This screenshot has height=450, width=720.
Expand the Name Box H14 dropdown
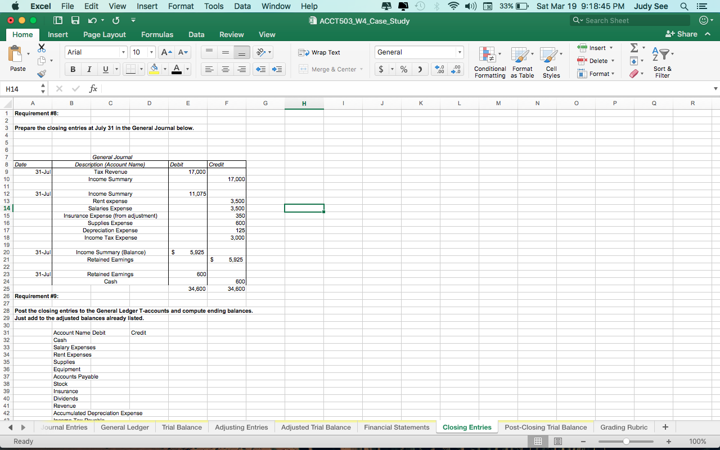point(43,89)
